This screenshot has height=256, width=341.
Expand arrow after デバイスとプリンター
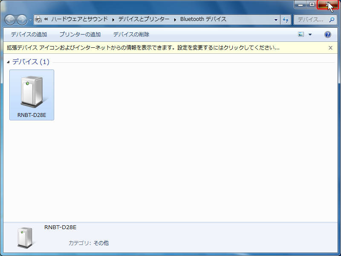(x=175, y=20)
